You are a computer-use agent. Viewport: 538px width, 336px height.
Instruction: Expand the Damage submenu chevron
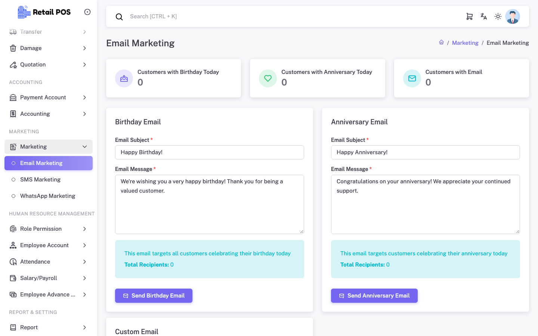(x=85, y=48)
